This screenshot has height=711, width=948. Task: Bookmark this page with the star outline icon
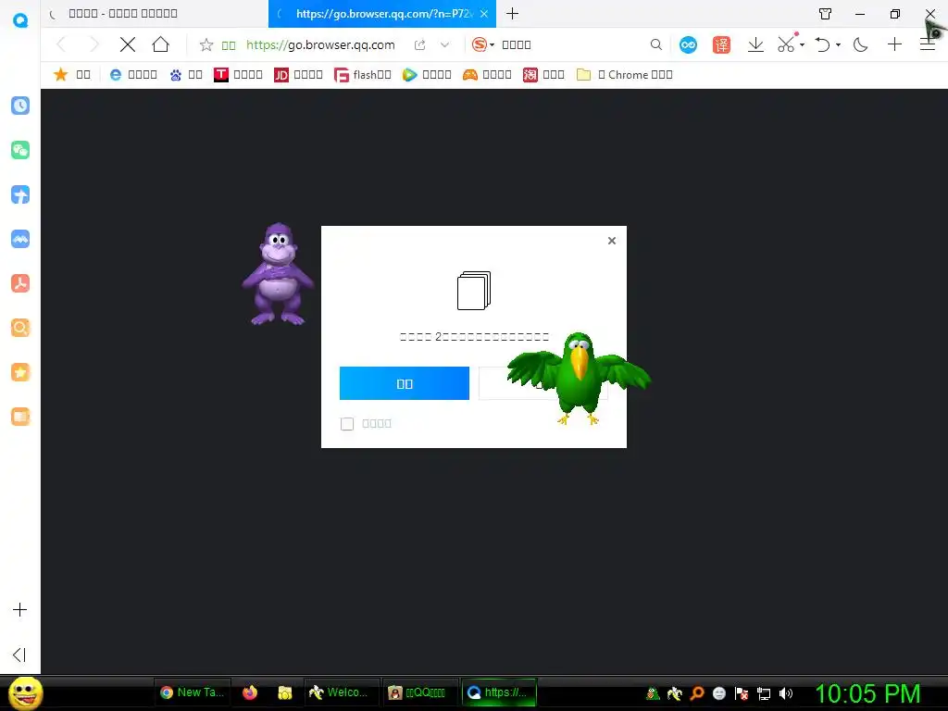(x=206, y=44)
